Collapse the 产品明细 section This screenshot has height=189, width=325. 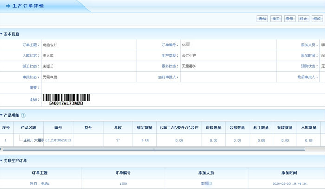click(x=2, y=115)
